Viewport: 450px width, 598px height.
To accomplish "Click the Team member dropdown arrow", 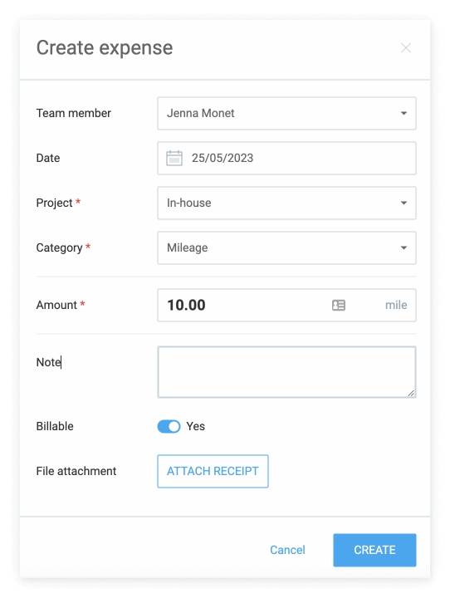I will tap(404, 113).
